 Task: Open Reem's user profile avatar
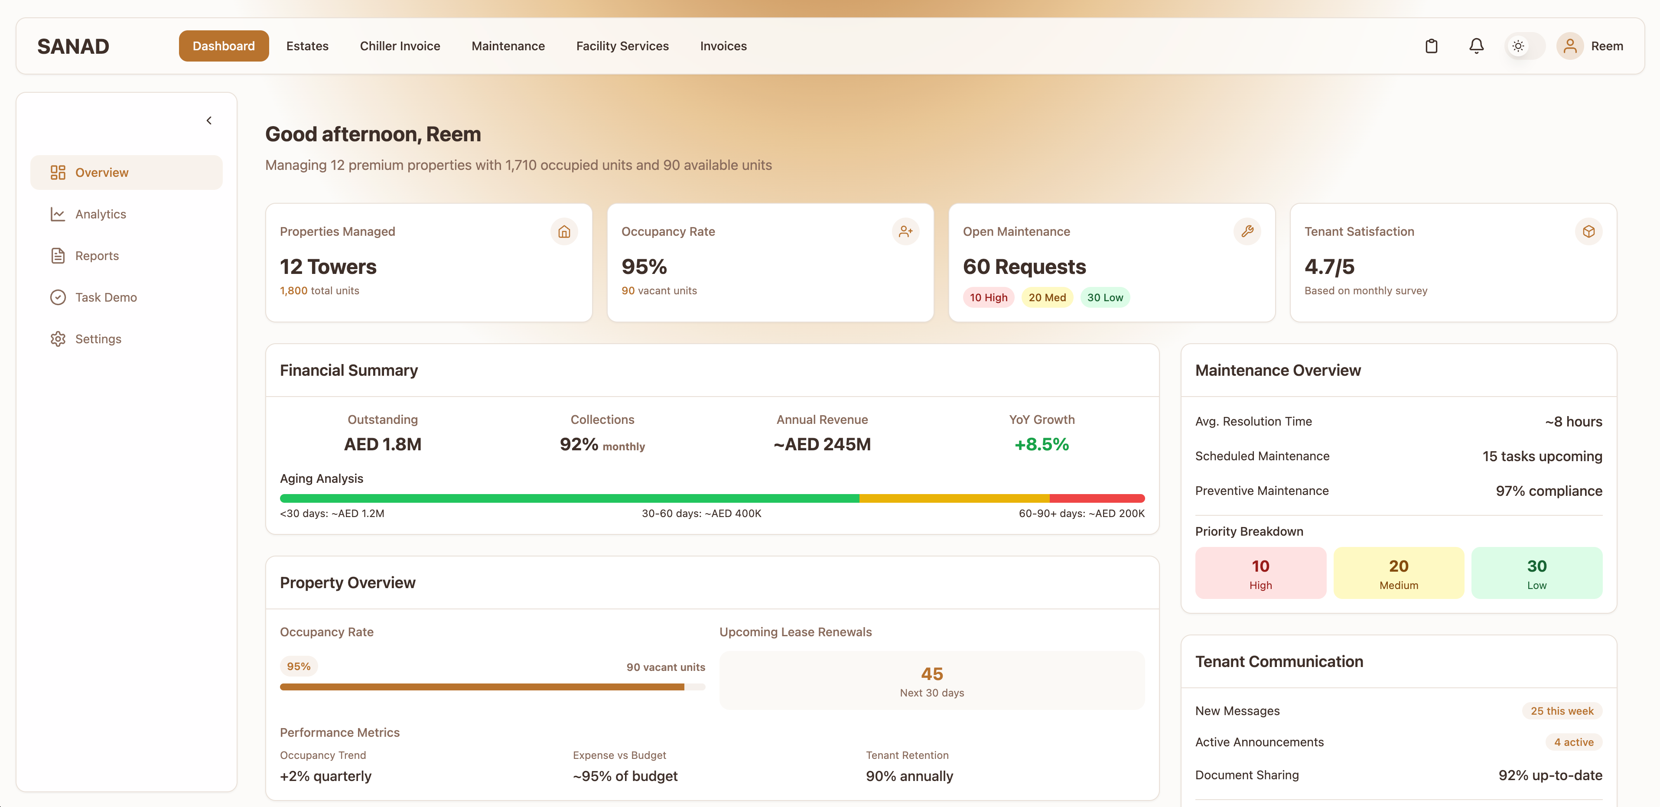[1570, 46]
